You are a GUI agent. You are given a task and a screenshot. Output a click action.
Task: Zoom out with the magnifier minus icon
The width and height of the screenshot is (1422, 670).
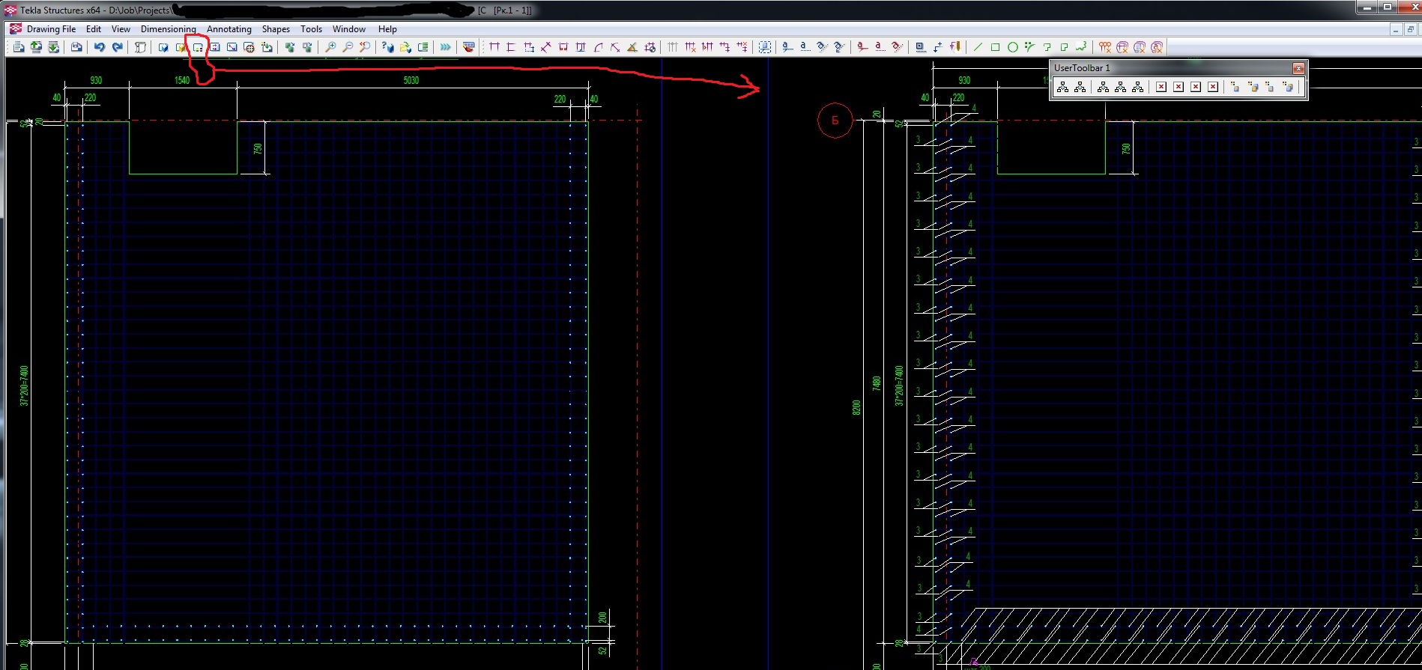tap(348, 47)
